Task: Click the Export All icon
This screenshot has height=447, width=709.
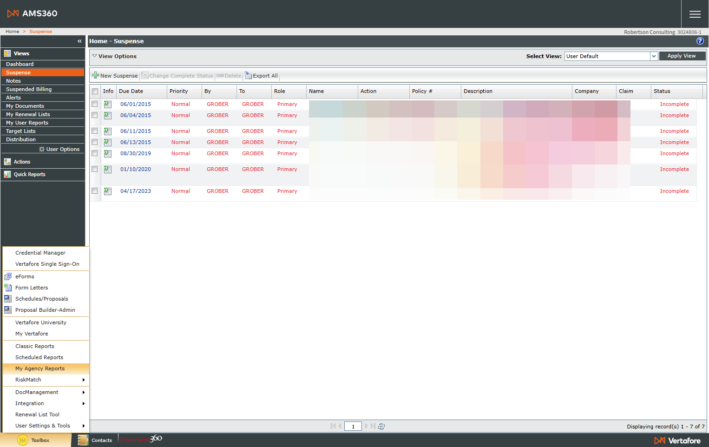Action: pyautogui.click(x=248, y=75)
